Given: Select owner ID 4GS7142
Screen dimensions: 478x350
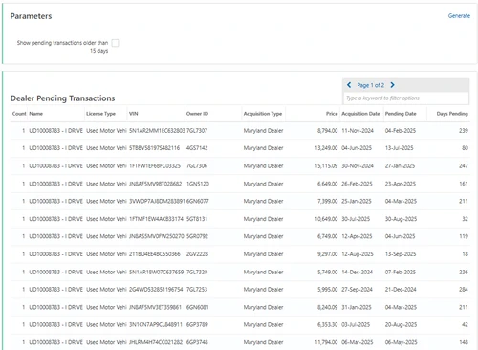Looking at the screenshot, I should [197, 148].
